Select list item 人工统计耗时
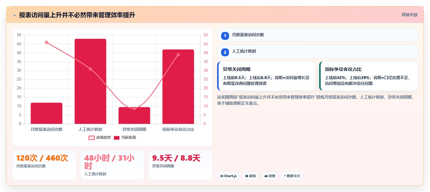This screenshot has height=192, width=430. point(318,51)
